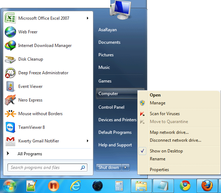
Task: Click the Shut down button
Action: [109, 168]
